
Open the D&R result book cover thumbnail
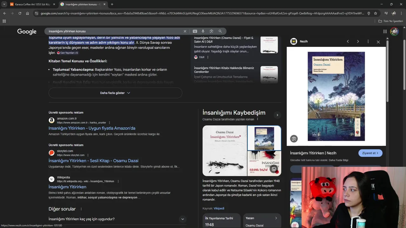269,45
